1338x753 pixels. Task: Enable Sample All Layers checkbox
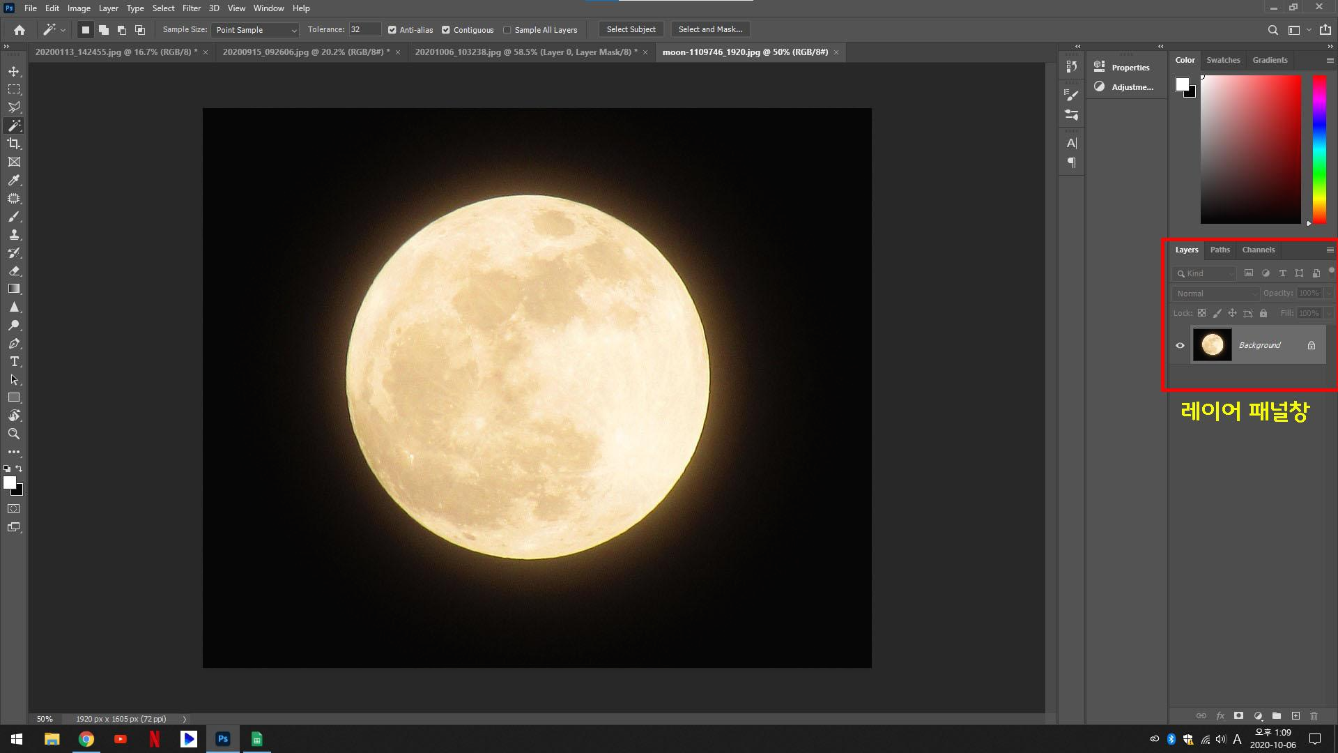(507, 30)
